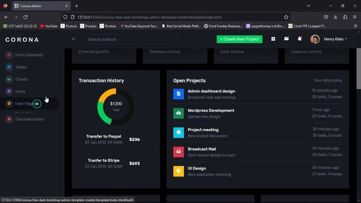361x203 pixels.
Task: Open the messages envelope icon
Action: (287, 39)
